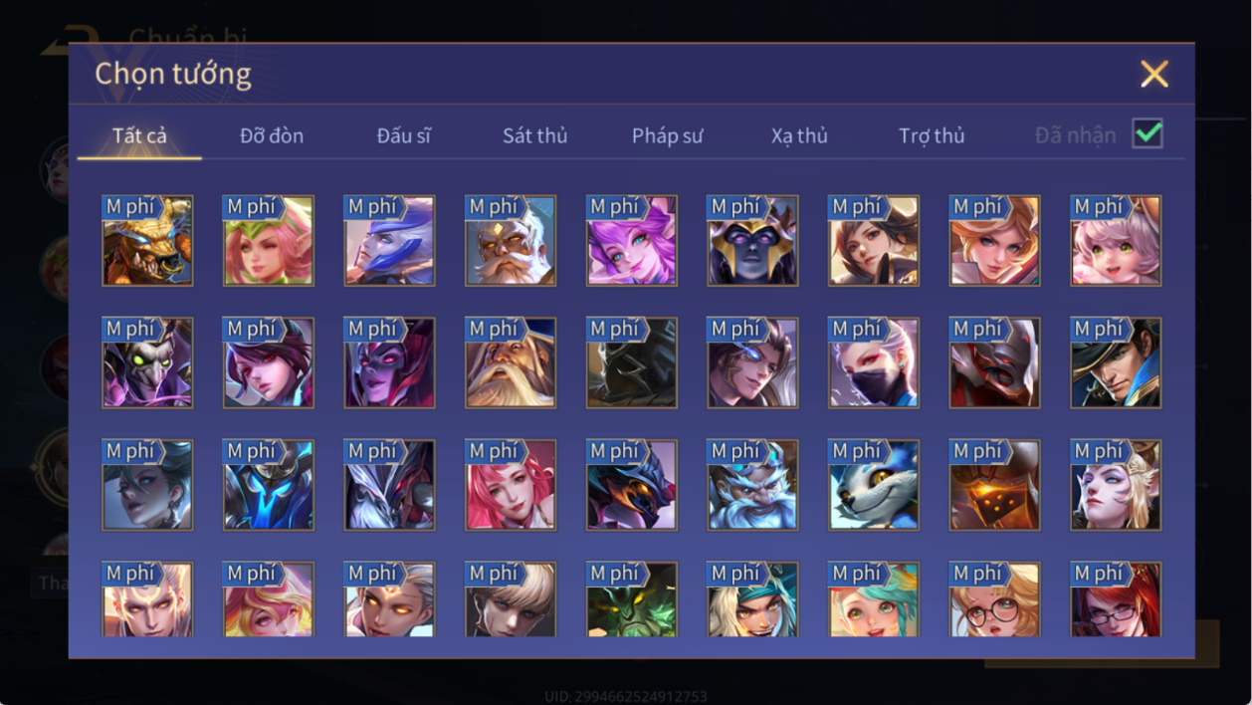
Task: Pick the green glowing-eyed forest monster hero
Action: point(632,599)
